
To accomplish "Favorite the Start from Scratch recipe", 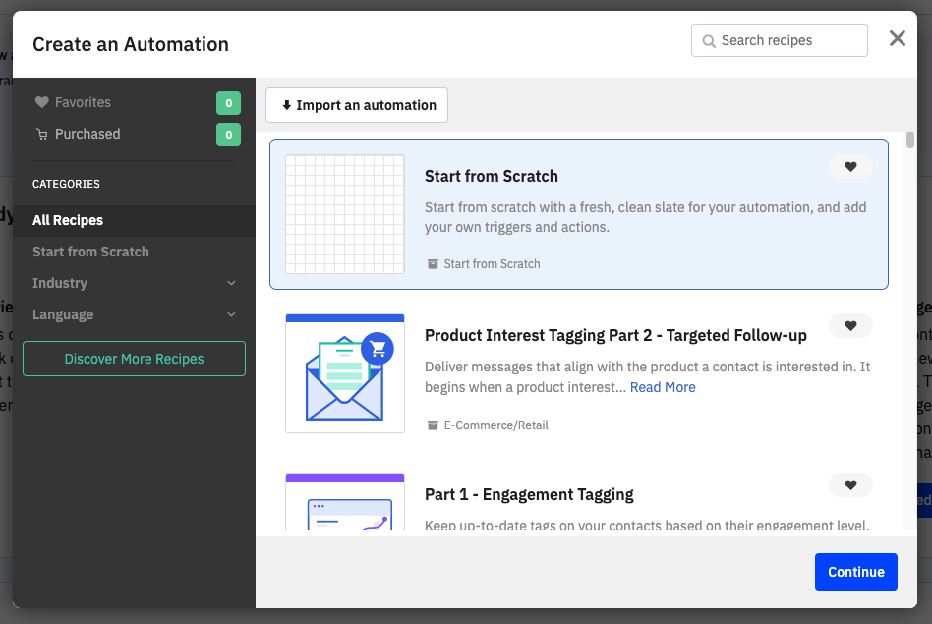I will tap(850, 167).
